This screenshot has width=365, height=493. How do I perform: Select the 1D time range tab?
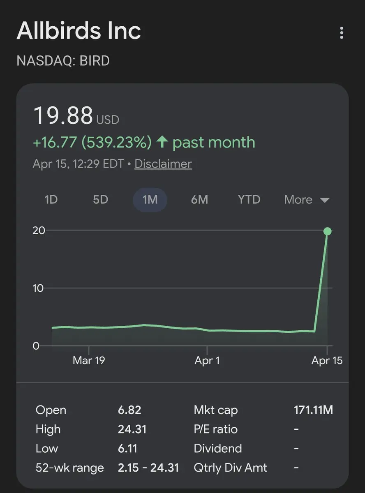coord(51,200)
